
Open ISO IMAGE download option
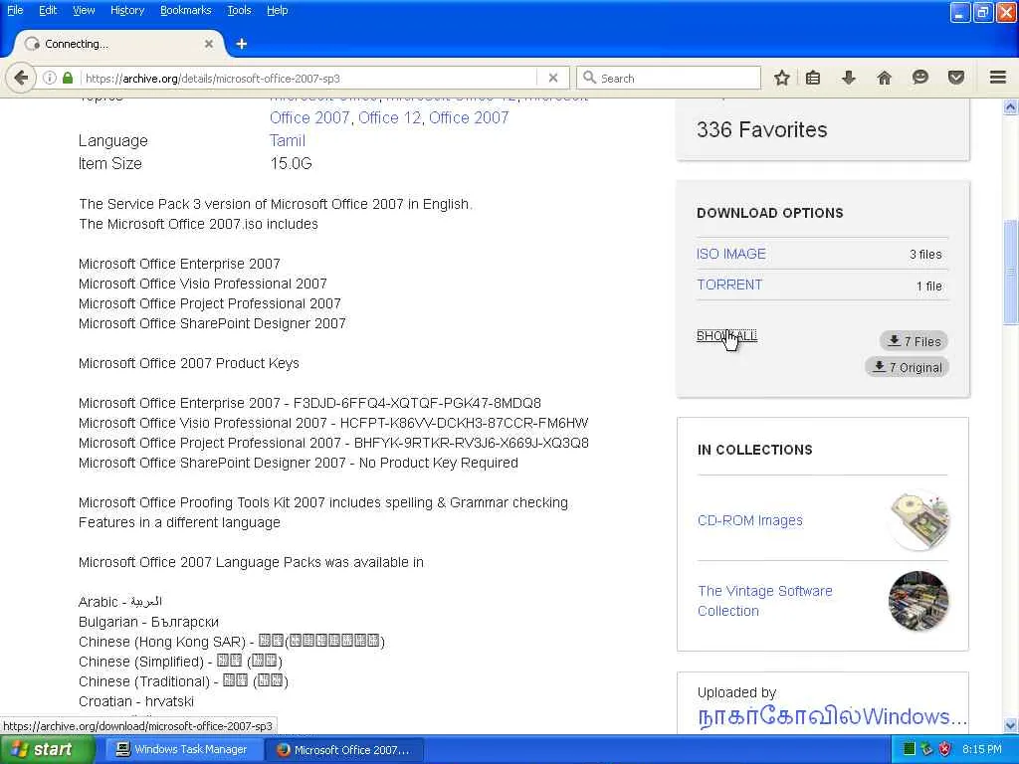click(x=731, y=254)
